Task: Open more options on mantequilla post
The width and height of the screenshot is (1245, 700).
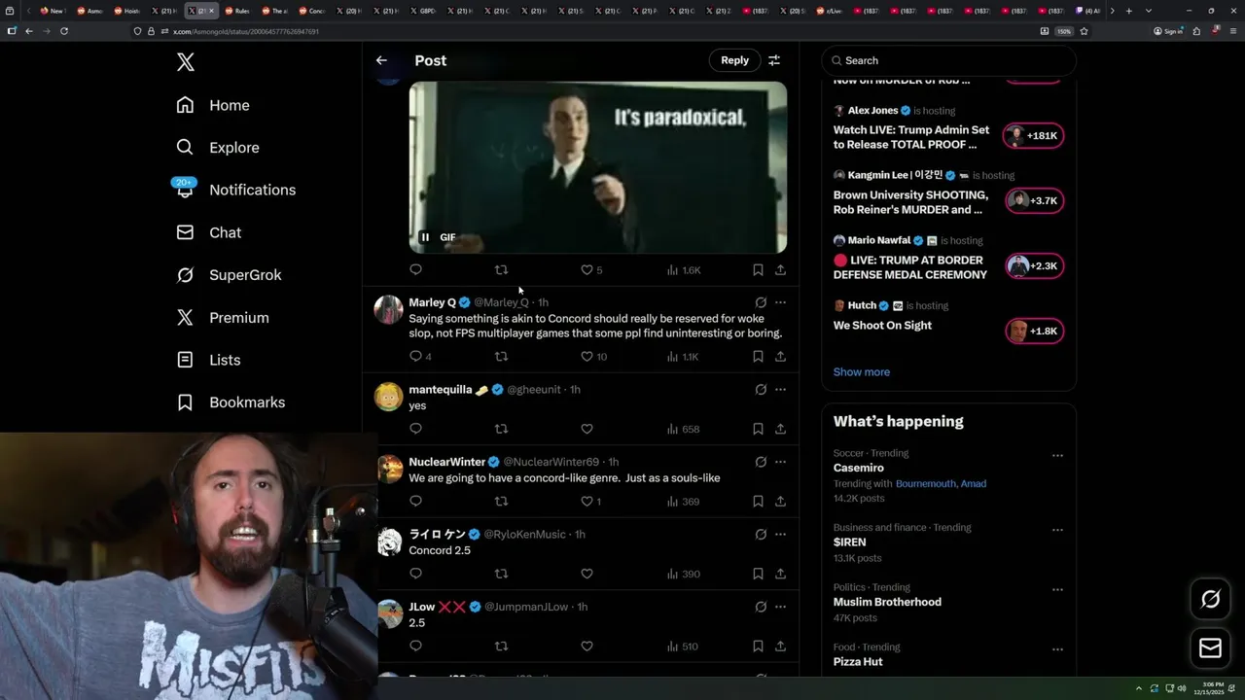Action: point(780,389)
